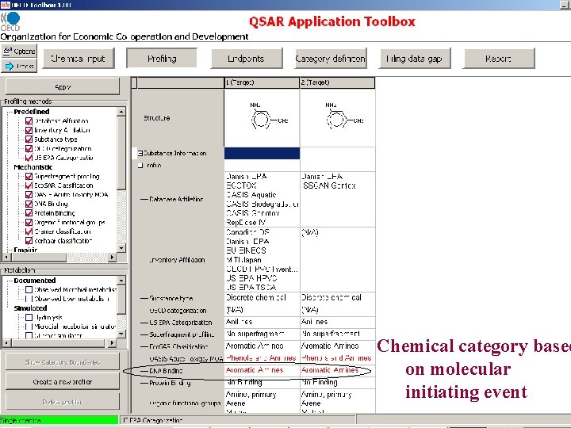Select the Mechanistic tree node
571x428 pixels.
coord(33,167)
